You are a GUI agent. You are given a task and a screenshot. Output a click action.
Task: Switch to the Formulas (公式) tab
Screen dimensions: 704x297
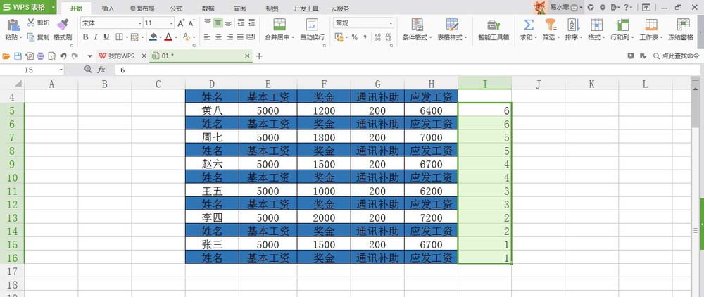[x=177, y=8]
